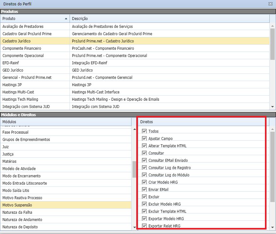Select module Natureza de Andamento
The height and width of the screenshot is (234, 276).
[x=66, y=220]
